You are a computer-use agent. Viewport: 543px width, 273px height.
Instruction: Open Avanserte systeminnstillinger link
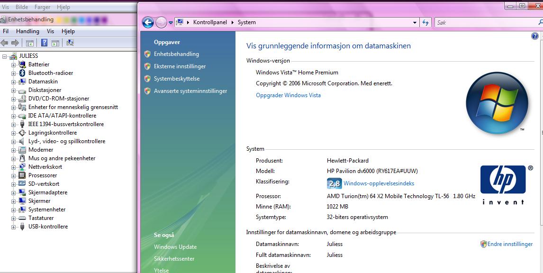pyautogui.click(x=190, y=91)
